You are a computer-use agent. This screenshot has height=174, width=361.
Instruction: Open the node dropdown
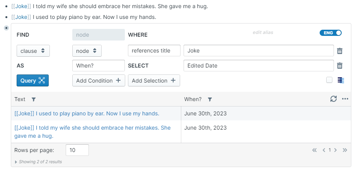pos(87,51)
